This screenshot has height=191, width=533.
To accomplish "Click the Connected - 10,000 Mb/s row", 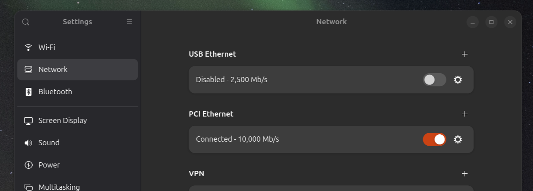I will click(x=237, y=140).
